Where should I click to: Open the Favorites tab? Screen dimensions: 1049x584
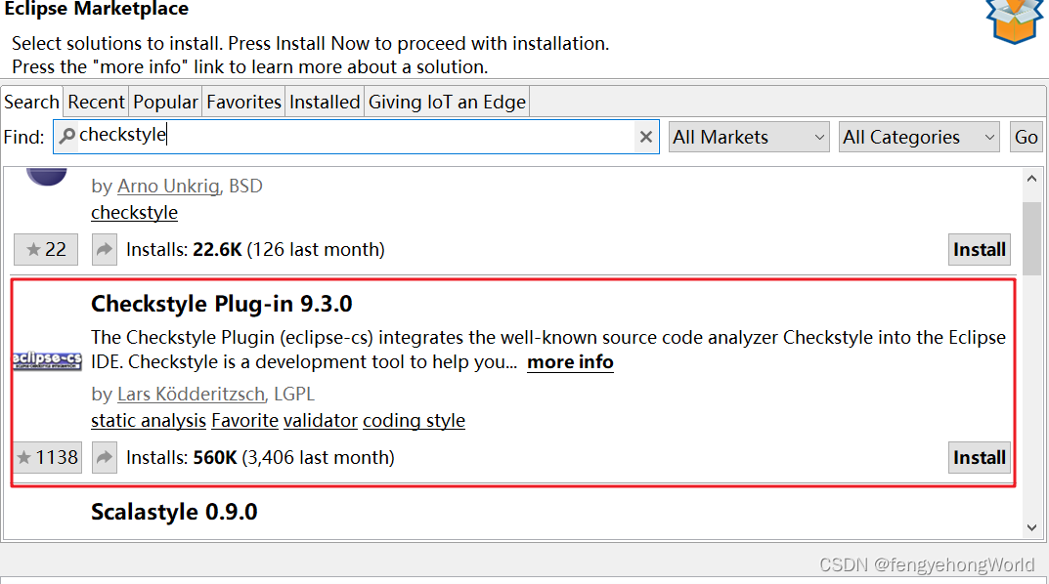[x=243, y=103]
